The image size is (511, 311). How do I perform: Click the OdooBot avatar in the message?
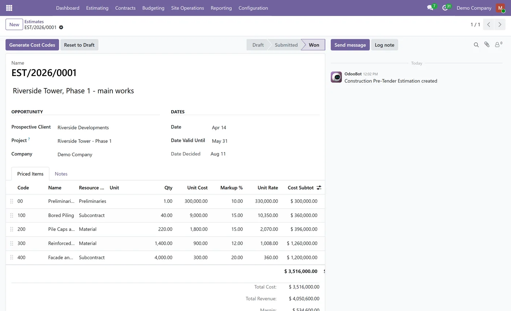336,77
